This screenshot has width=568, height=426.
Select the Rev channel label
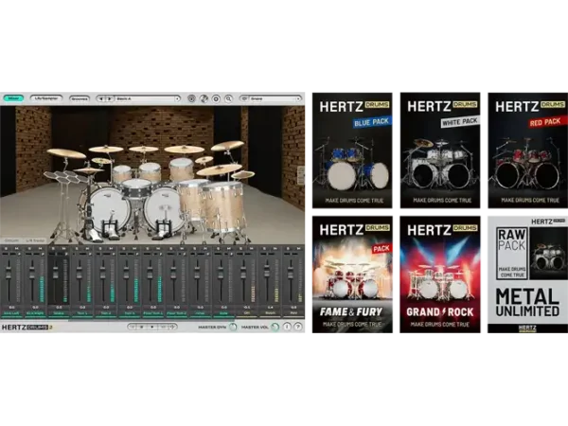293,313
